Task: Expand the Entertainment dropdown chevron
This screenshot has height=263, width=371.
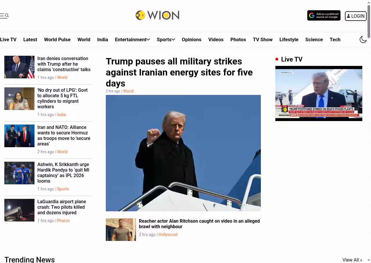Action: coord(148,39)
